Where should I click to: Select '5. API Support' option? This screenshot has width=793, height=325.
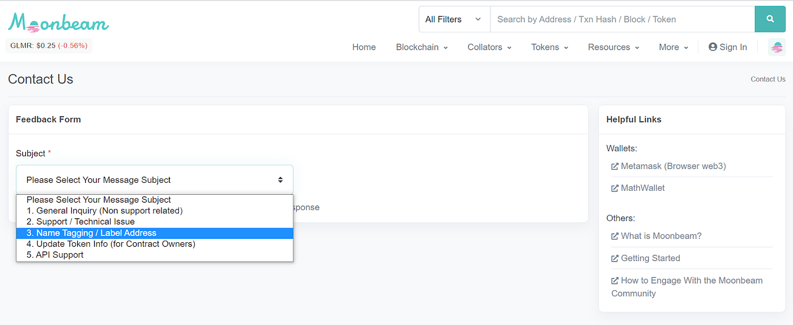point(155,255)
